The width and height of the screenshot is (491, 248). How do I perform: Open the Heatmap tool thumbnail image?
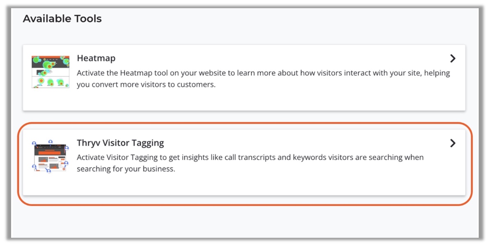(x=50, y=72)
